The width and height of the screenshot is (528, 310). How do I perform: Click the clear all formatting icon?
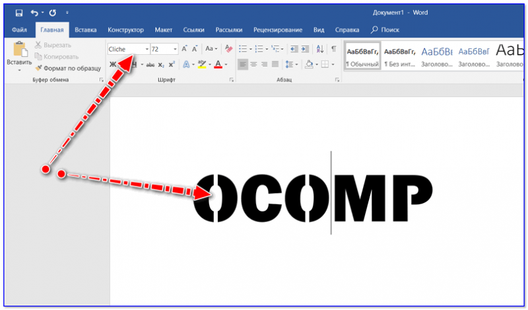pos(228,49)
